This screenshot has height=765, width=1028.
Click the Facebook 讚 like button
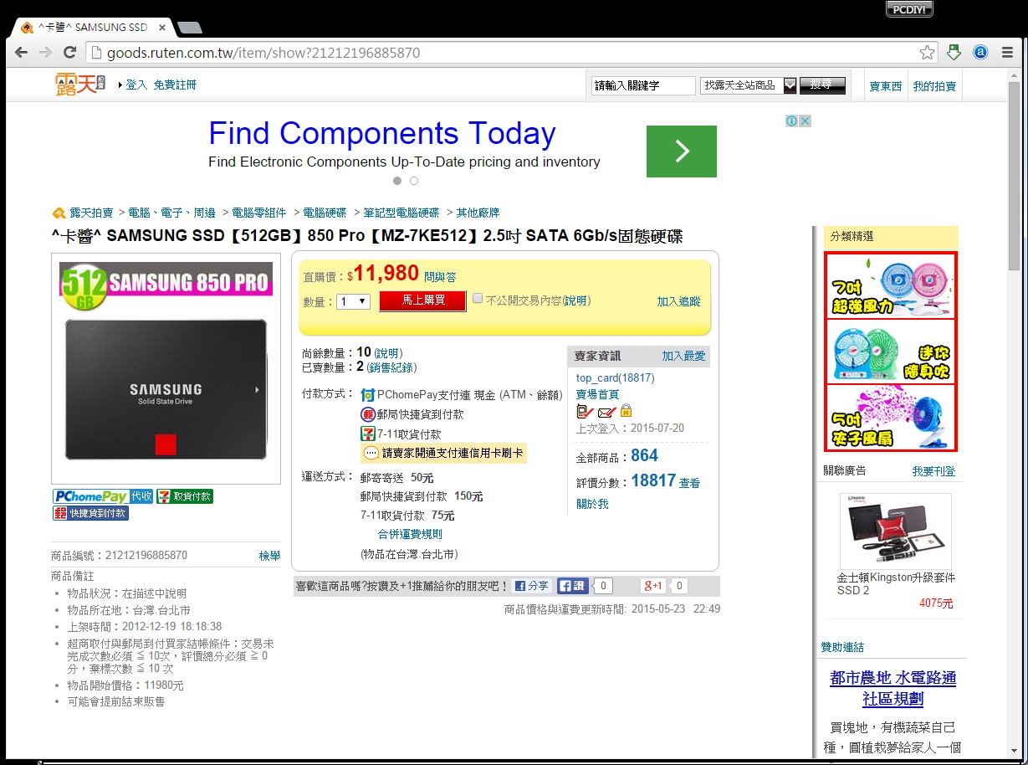tap(574, 586)
